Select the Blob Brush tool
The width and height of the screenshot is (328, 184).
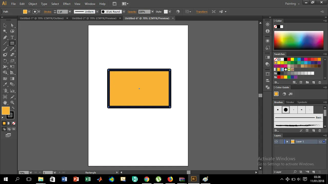click(x=5, y=55)
